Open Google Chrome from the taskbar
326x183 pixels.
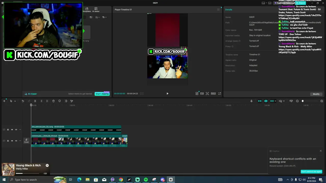121,180
